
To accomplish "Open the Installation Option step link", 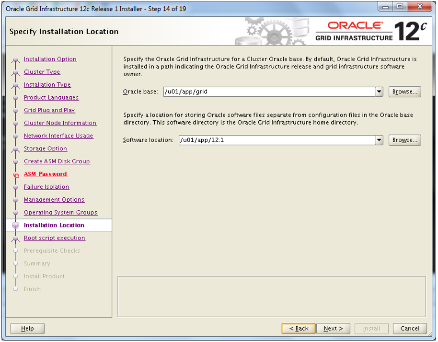I will (x=50, y=59).
